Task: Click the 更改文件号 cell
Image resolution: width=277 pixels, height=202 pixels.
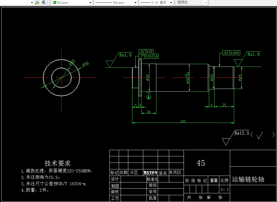Action: pos(150,173)
